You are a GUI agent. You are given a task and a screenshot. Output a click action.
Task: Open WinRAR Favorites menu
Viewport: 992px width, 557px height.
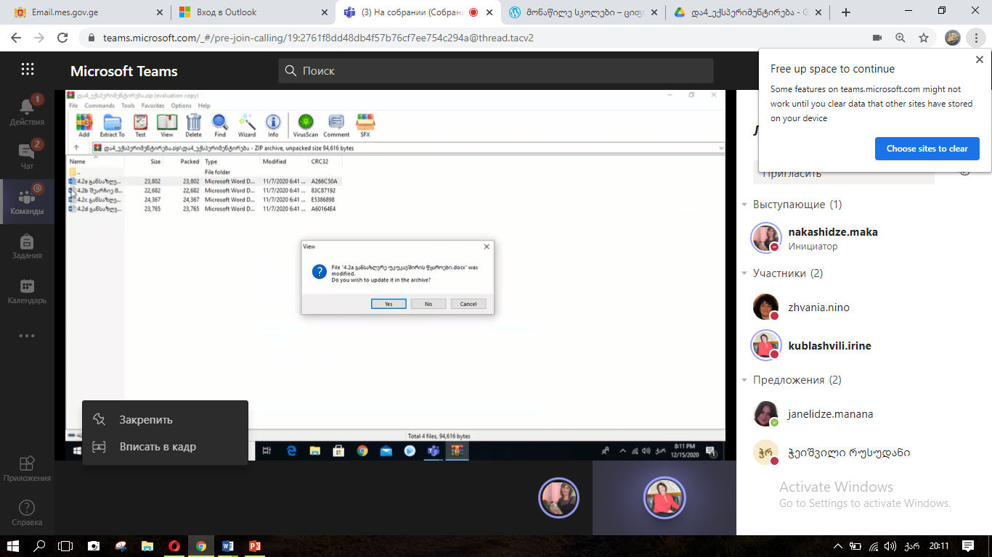coord(153,106)
